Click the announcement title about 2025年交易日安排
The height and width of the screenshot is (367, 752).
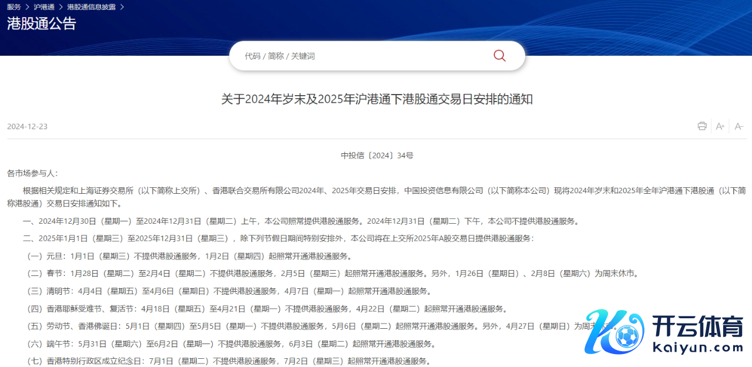click(377, 99)
